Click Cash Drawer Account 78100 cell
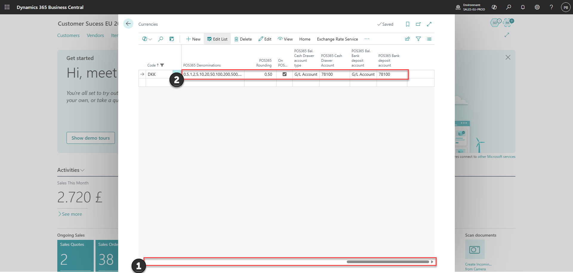 click(x=335, y=74)
